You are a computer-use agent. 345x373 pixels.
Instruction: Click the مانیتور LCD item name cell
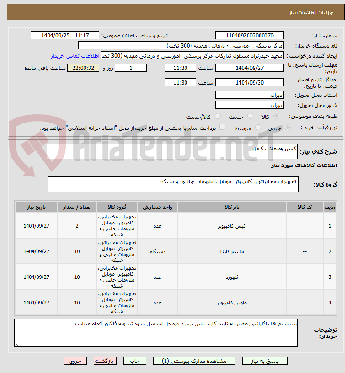click(x=232, y=251)
